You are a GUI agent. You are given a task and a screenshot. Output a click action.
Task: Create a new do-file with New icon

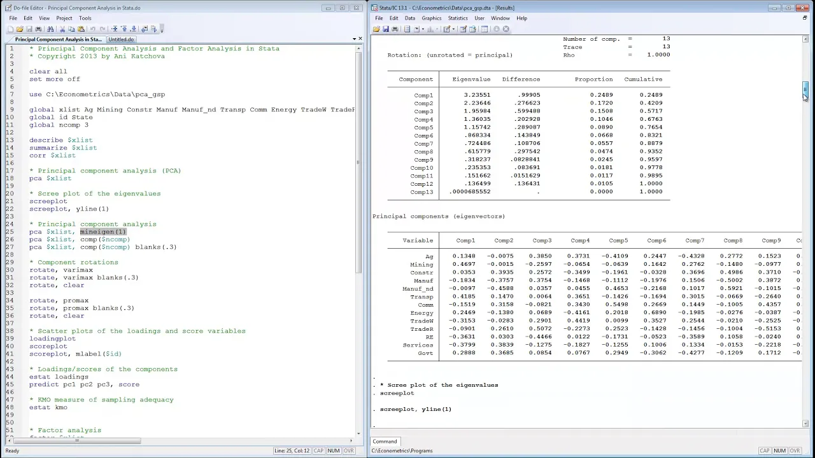[10, 29]
